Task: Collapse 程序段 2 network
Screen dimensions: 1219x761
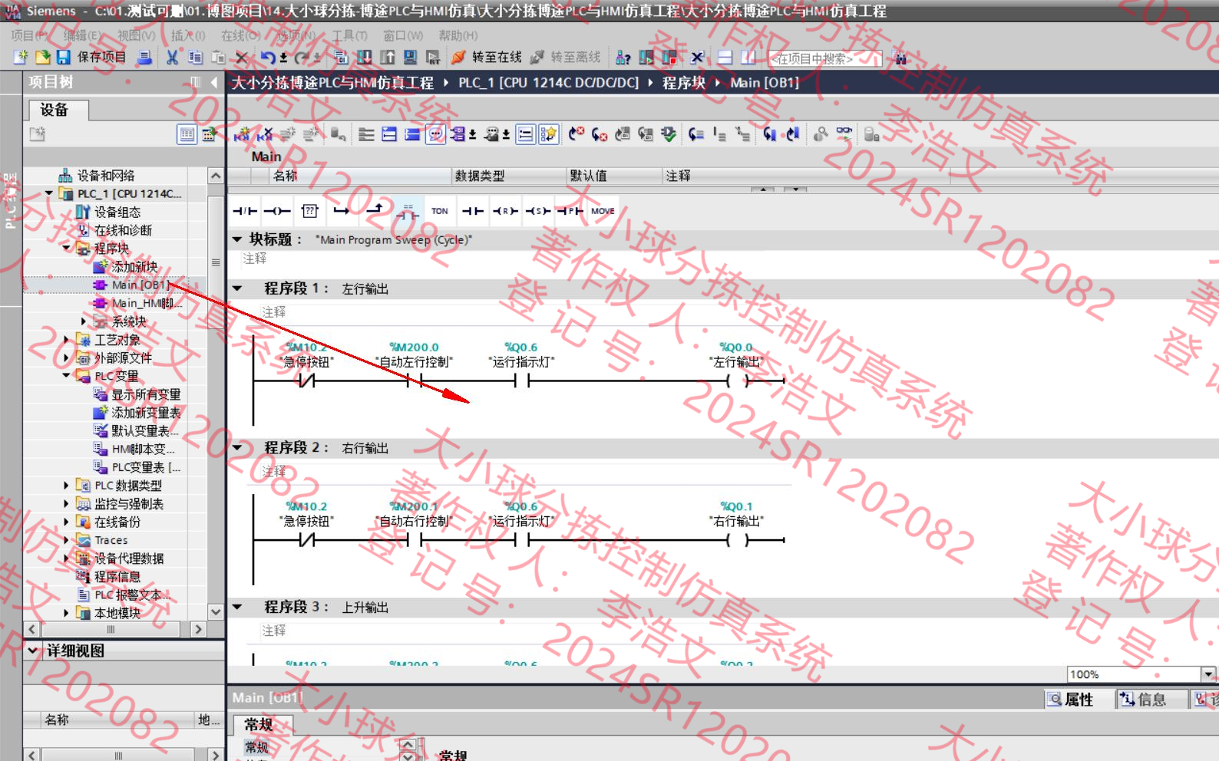Action: click(237, 447)
